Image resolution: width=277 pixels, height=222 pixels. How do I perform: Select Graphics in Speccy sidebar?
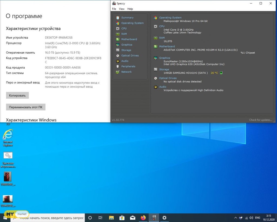(127, 45)
